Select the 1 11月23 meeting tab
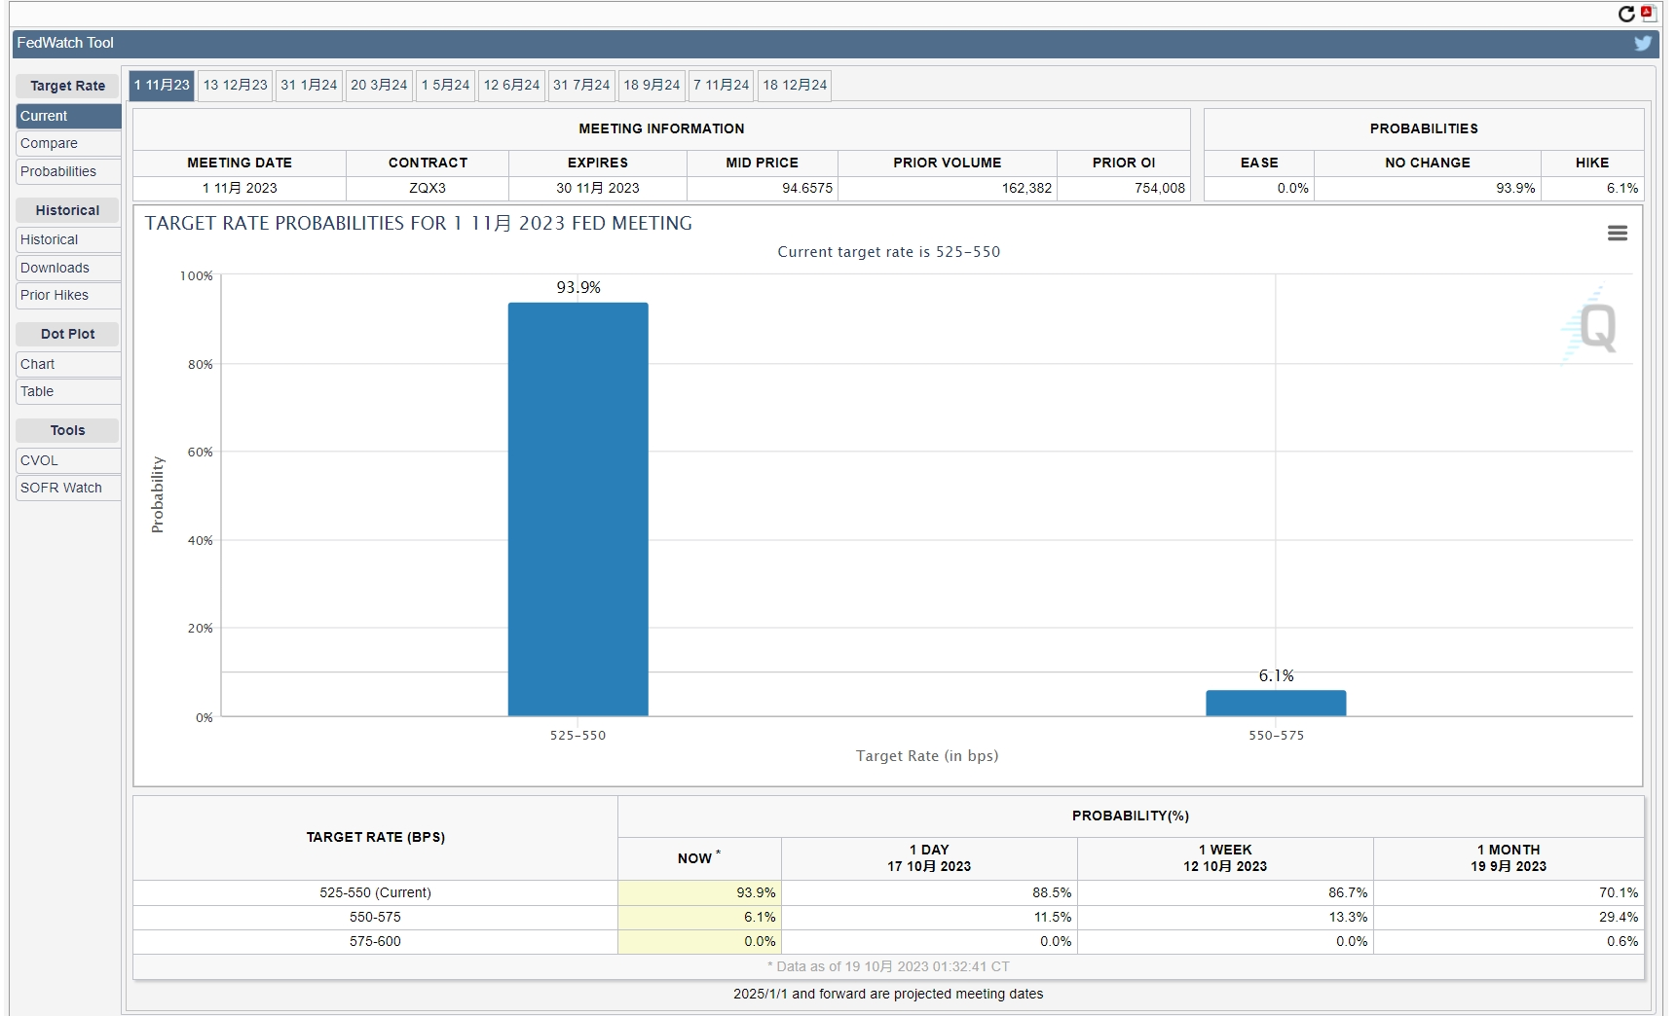The height and width of the screenshot is (1016, 1677). 162,85
